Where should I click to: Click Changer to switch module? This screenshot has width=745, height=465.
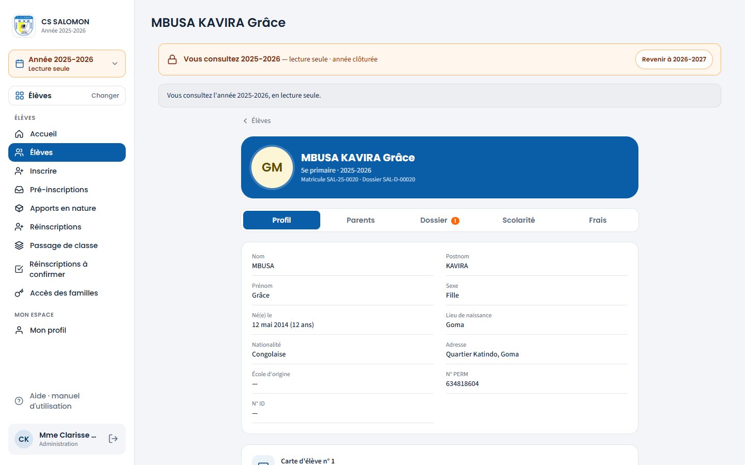coord(105,96)
